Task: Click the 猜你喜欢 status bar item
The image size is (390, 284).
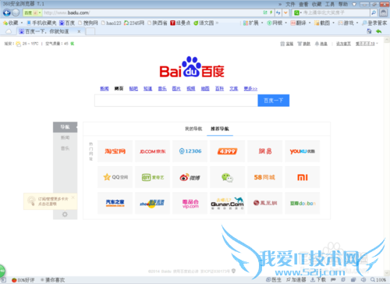Action: click(53, 280)
